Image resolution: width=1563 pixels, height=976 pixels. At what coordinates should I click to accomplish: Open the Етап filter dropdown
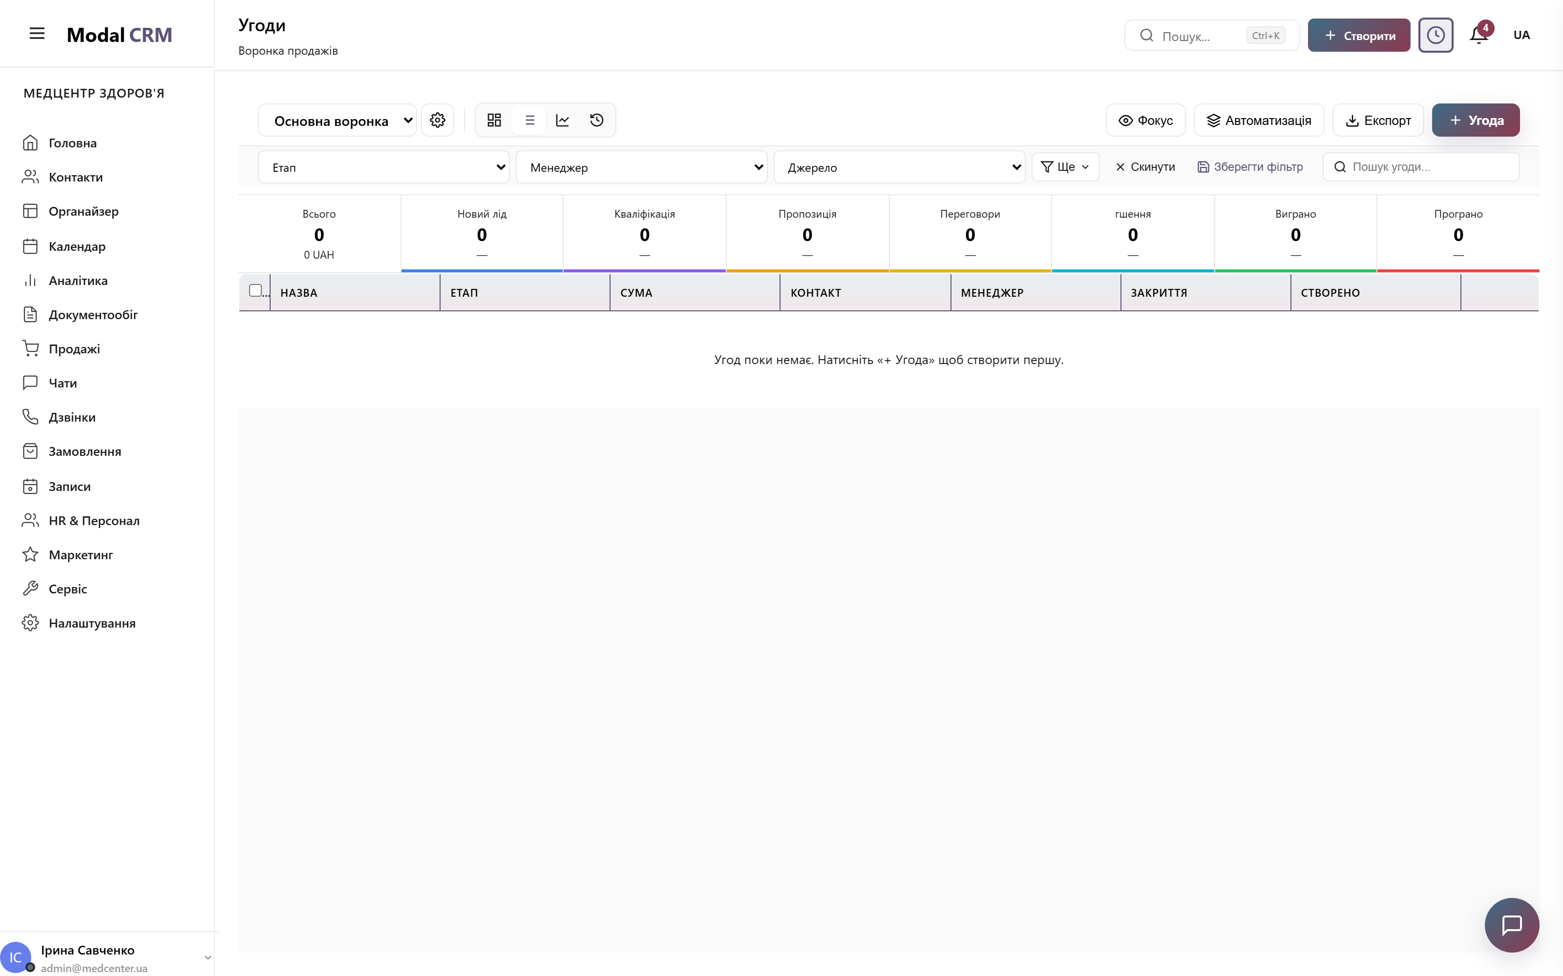pos(383,167)
